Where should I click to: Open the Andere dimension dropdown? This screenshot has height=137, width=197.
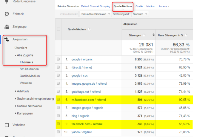coord(164,6)
